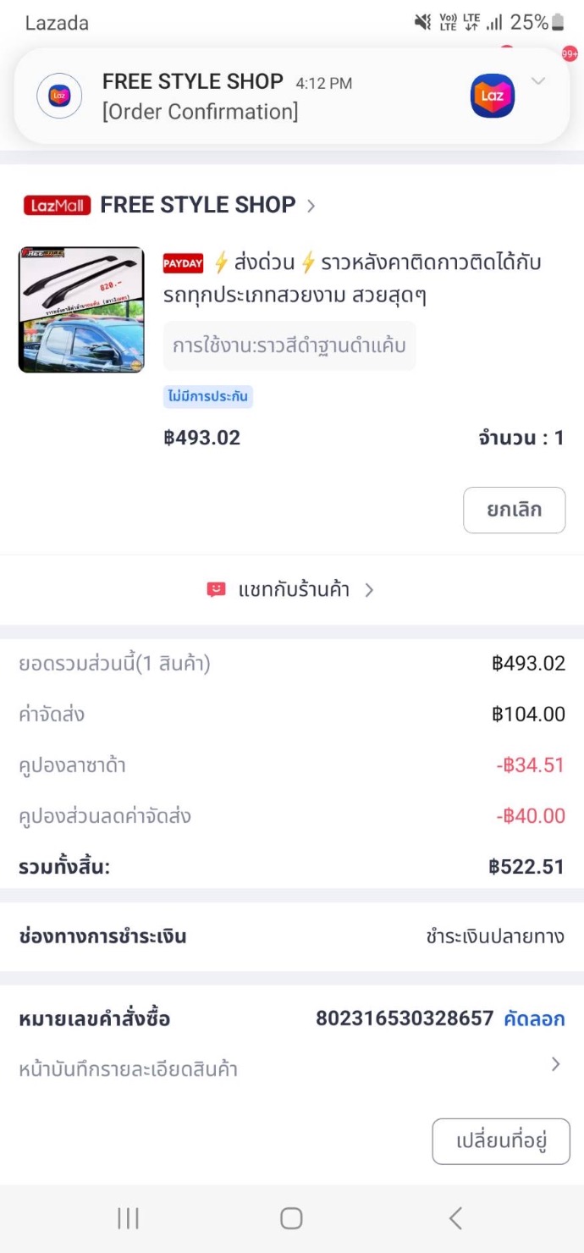
Task: Tap the PAYDAY badge in product title
Action: [183, 263]
